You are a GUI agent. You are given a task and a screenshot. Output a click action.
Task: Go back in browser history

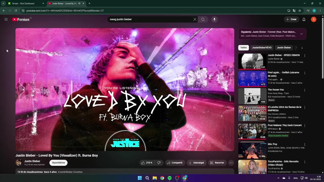click(4, 11)
